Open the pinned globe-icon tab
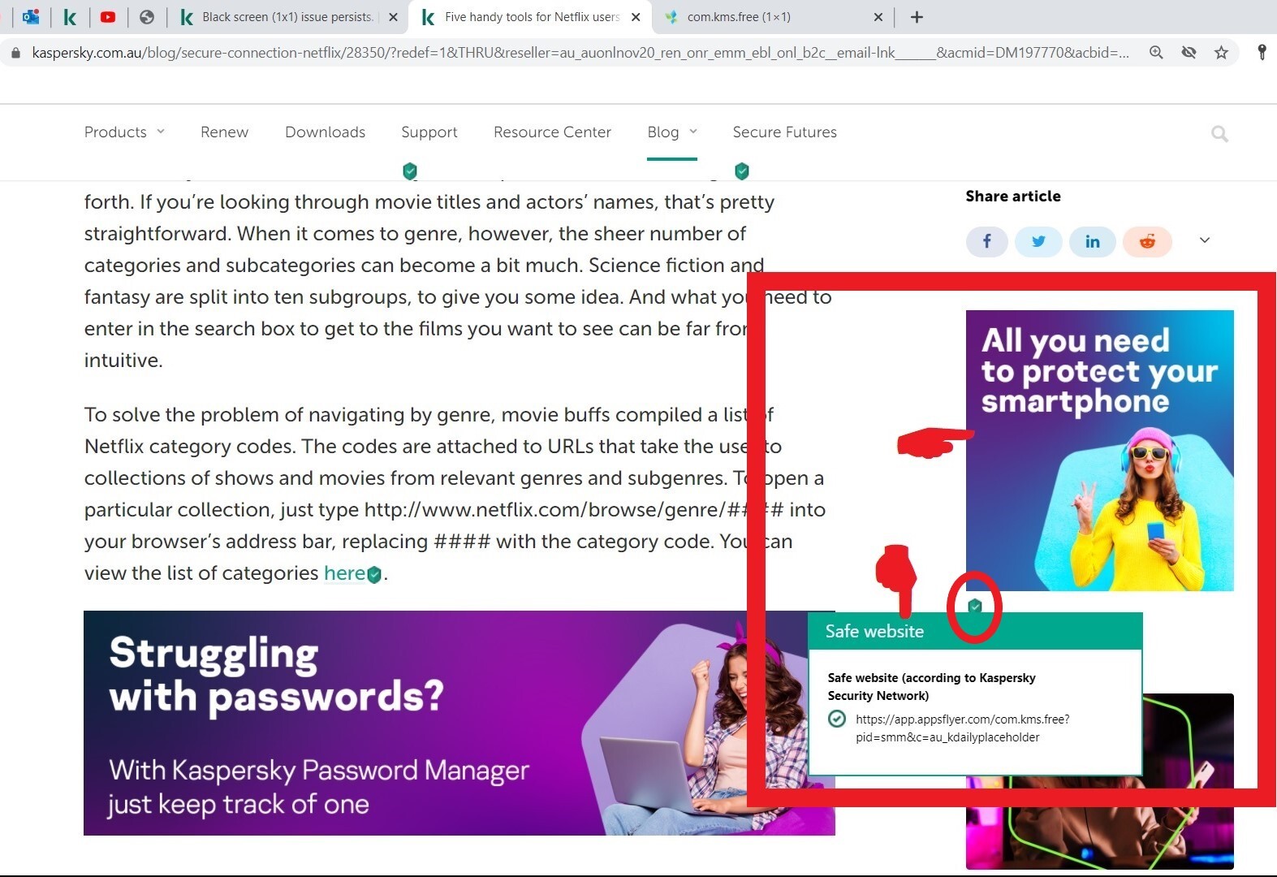The image size is (1277, 877). [x=147, y=17]
